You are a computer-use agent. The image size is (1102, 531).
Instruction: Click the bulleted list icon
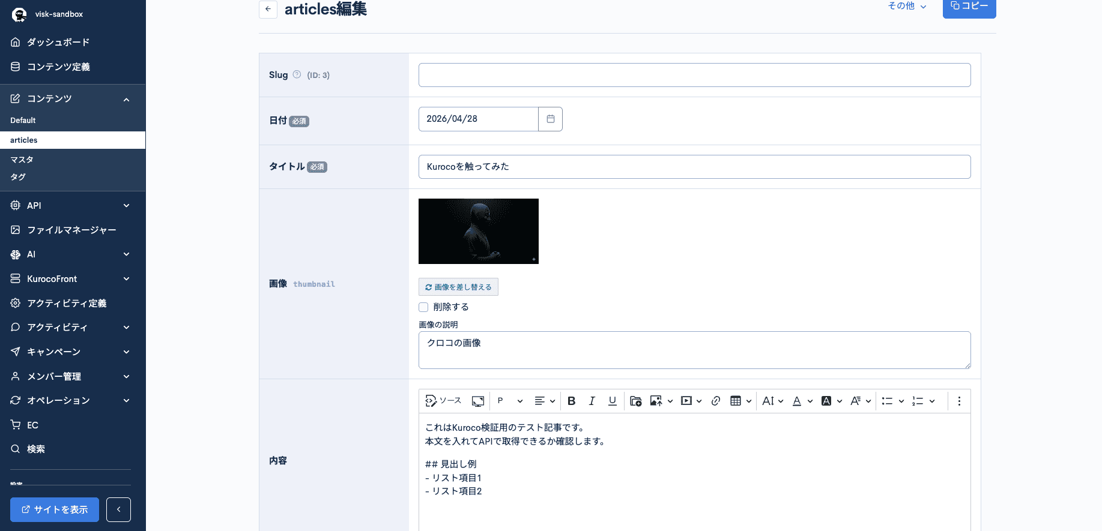pyautogui.click(x=887, y=401)
